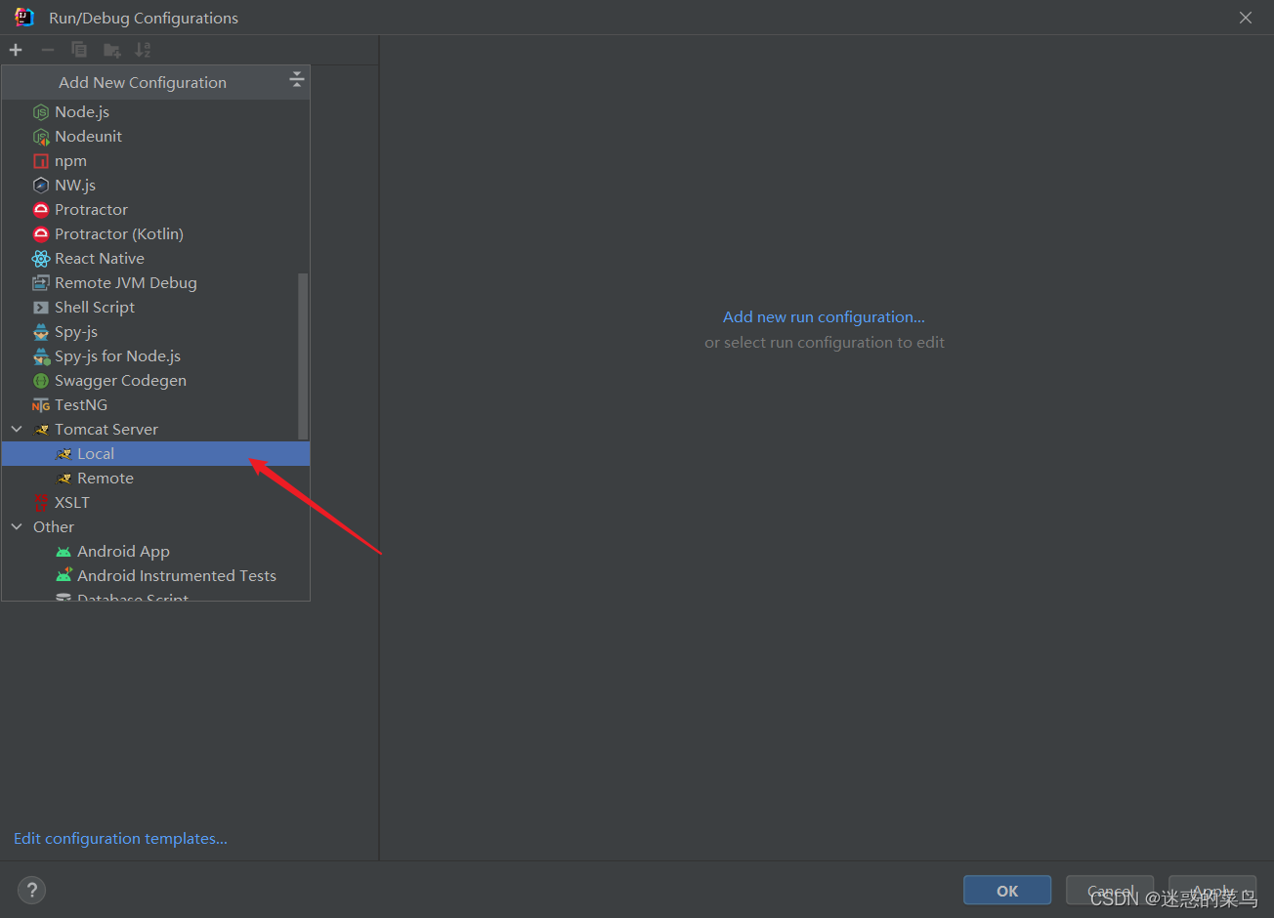Click the plus Add New Configuration icon
Image resolution: width=1274 pixels, height=918 pixels.
16,50
